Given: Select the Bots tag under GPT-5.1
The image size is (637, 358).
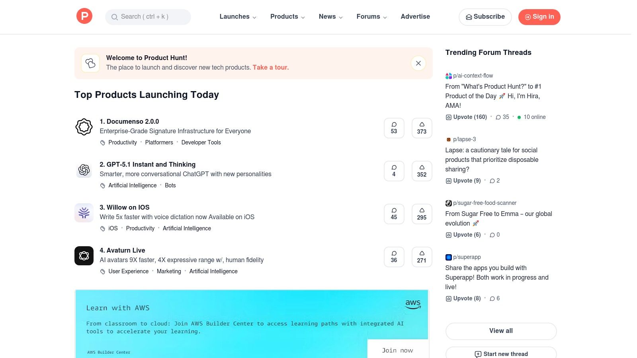Looking at the screenshot, I should (x=170, y=185).
